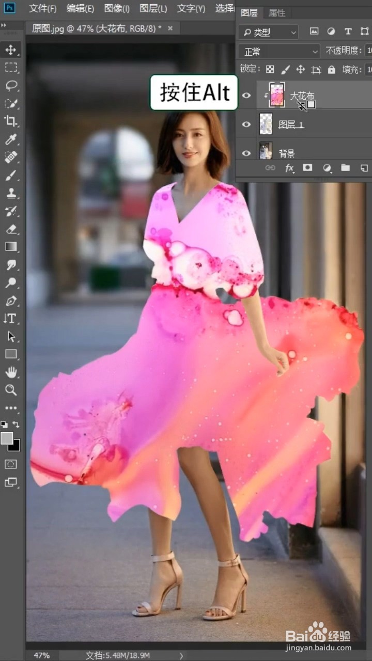Close the 原图.jpg document tab
372x661 pixels.
[x=171, y=28]
